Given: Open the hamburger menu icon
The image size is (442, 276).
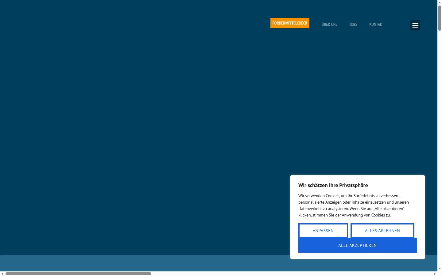Looking at the screenshot, I should [x=415, y=25].
